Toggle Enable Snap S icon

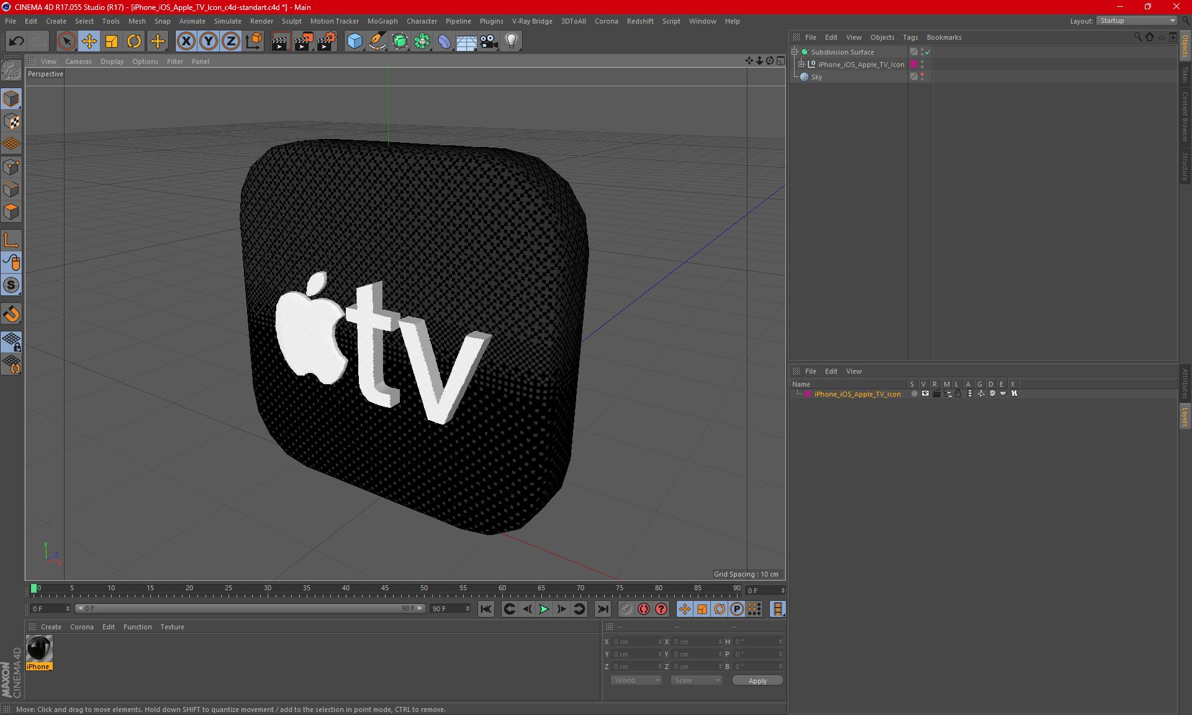(x=11, y=285)
